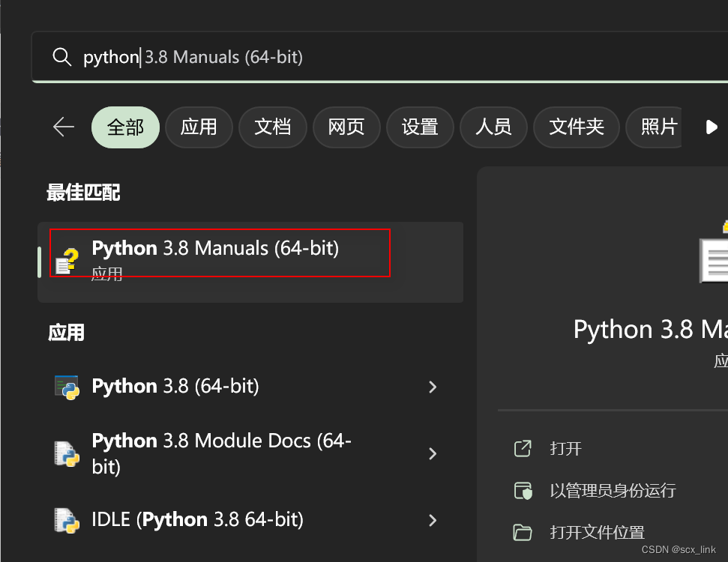This screenshot has height=562, width=728.
Task: Select the 照片 filter tab
Action: pos(655,127)
